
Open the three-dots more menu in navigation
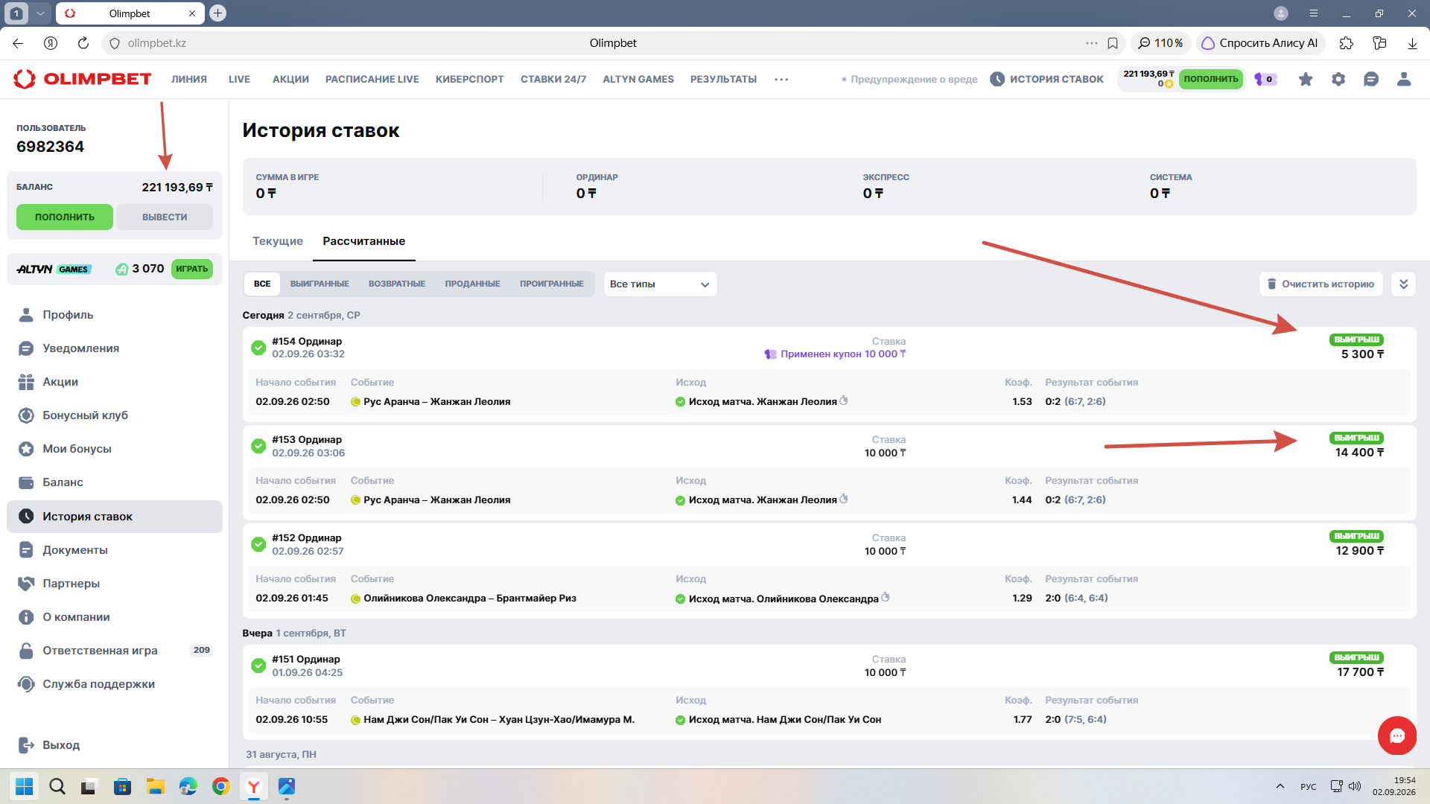pyautogui.click(x=781, y=80)
